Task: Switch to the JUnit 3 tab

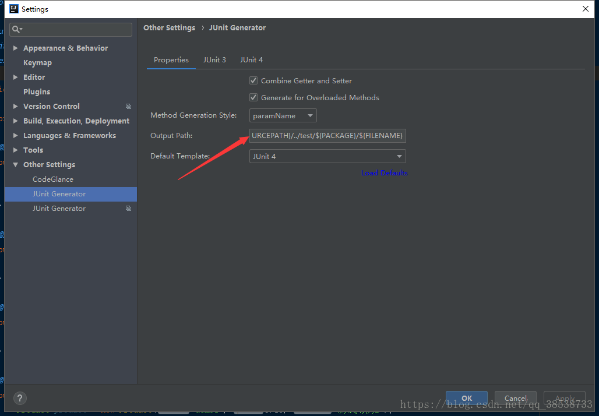Action: tap(214, 60)
